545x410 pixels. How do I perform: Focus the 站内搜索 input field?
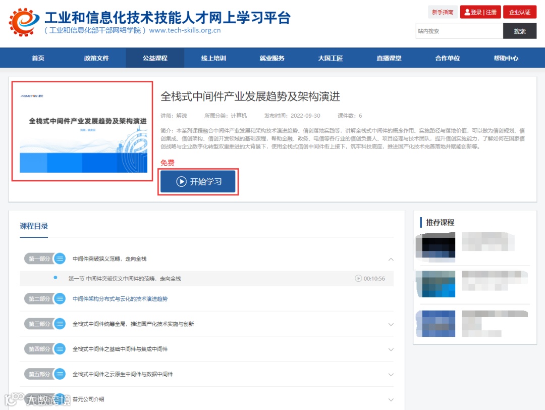459,31
